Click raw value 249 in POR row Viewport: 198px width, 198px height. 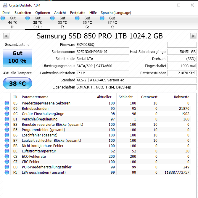pos(186,167)
